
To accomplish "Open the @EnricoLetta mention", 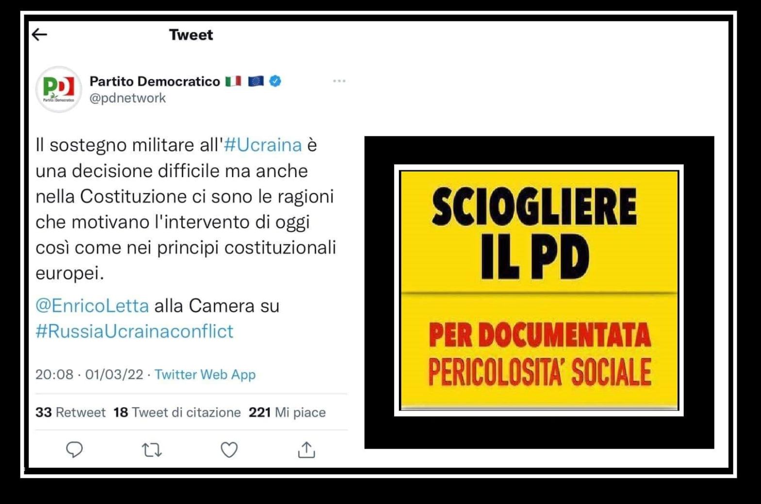I will pos(92,306).
